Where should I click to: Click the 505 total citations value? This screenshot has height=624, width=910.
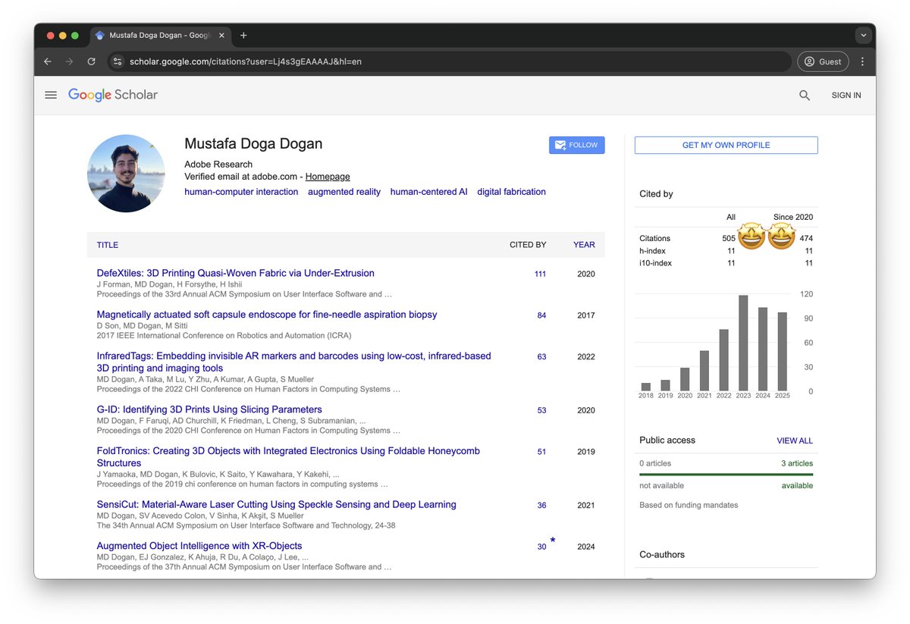[729, 238]
